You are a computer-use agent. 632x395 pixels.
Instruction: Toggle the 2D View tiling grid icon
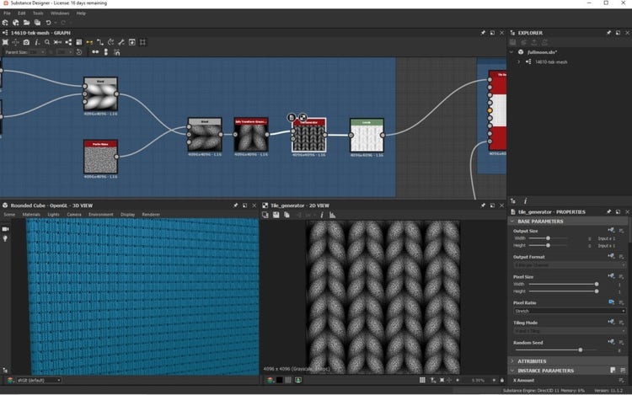pyautogui.click(x=422, y=380)
